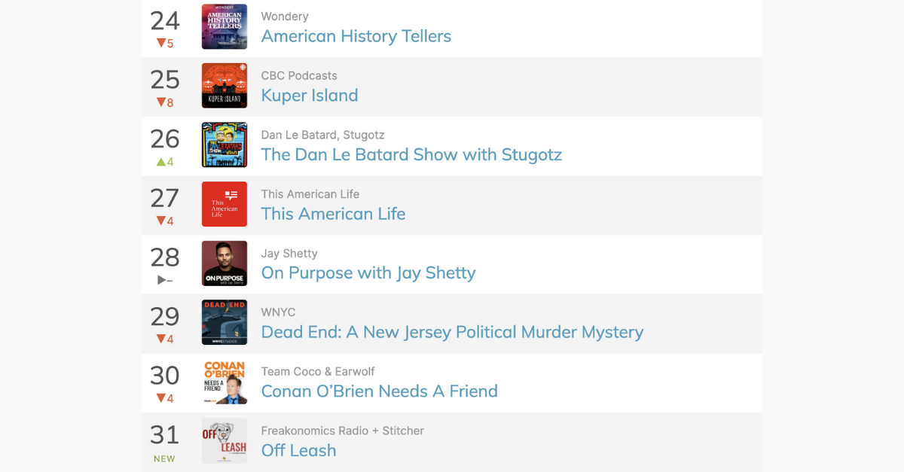Open the Off Leash title link

click(x=298, y=450)
